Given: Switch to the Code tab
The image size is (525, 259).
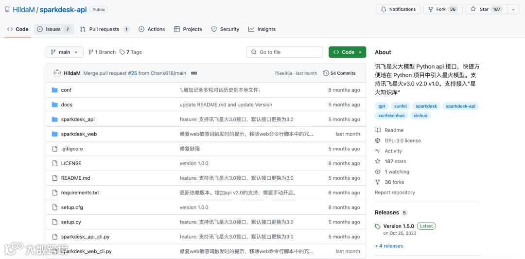Looking at the screenshot, I should [x=18, y=29].
